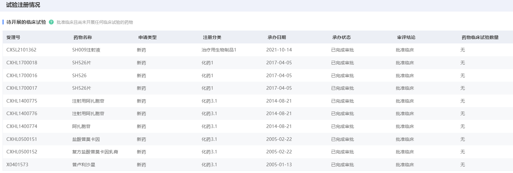The width and height of the screenshot is (513, 173).
Task: Click the 审评结论 column header
Action: 406,37
